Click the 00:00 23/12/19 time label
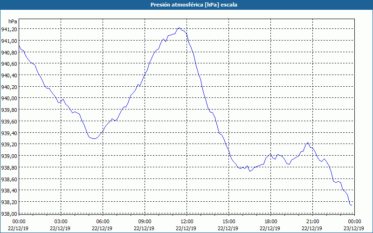This screenshot has height=233, width=373. coord(354,225)
